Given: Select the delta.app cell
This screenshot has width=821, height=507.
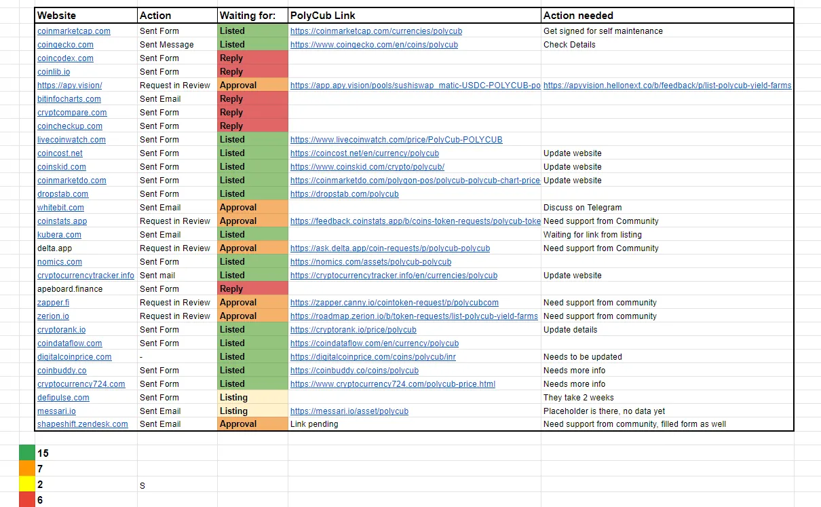Looking at the screenshot, I should coord(87,248).
